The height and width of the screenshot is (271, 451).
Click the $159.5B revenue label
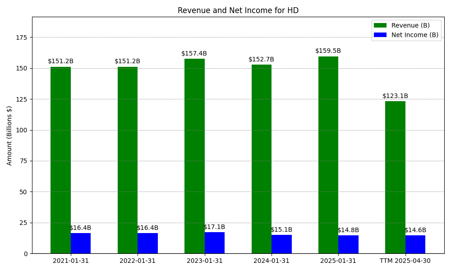[328, 51]
